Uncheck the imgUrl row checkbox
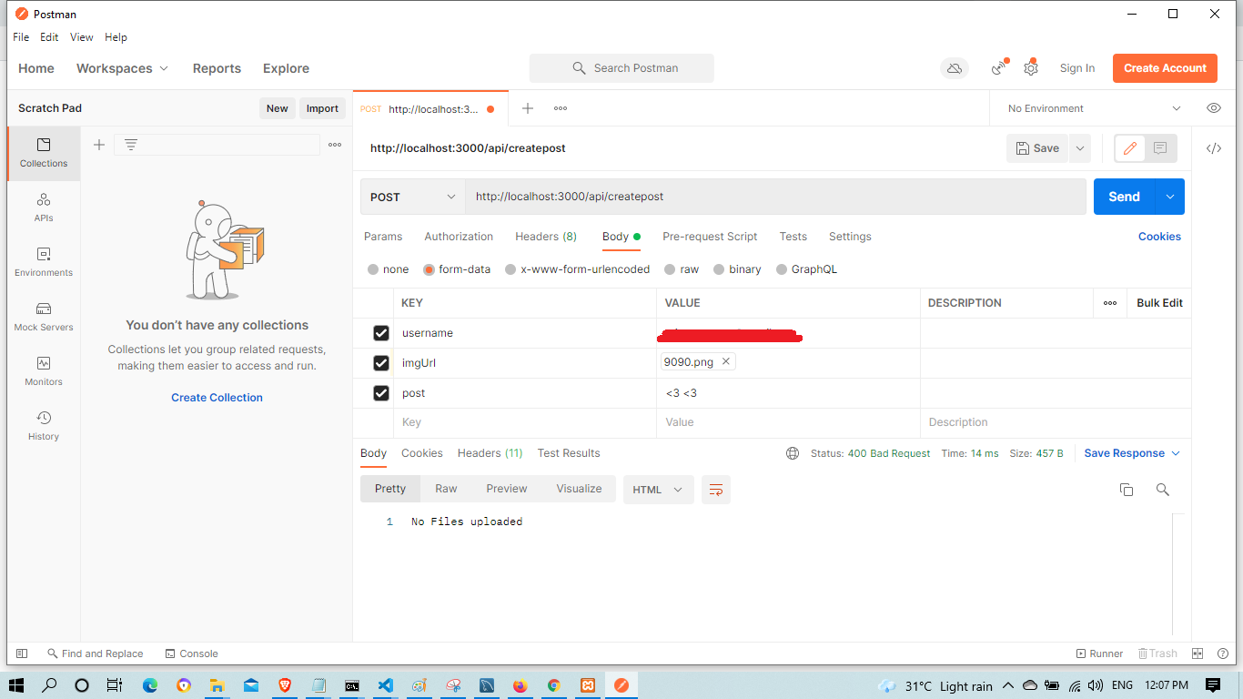Viewport: 1243px width, 699px height. click(x=381, y=363)
